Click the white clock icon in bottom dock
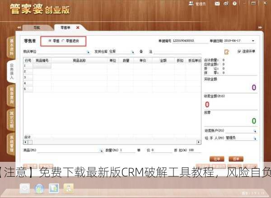Screen dimensions: 271x198 point(24,189)
